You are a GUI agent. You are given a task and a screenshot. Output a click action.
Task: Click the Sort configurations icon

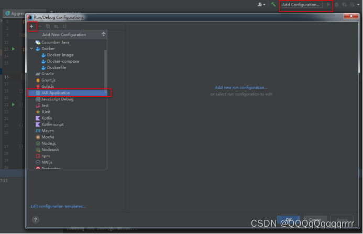(x=64, y=26)
